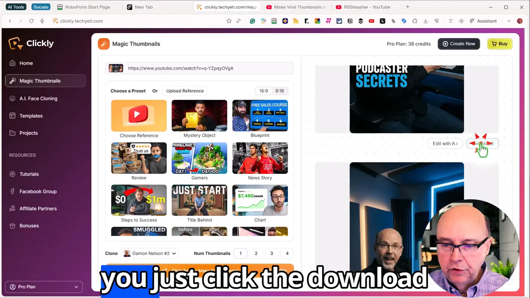Open the Projects panel icon
This screenshot has width=530, height=298.
click(12, 133)
